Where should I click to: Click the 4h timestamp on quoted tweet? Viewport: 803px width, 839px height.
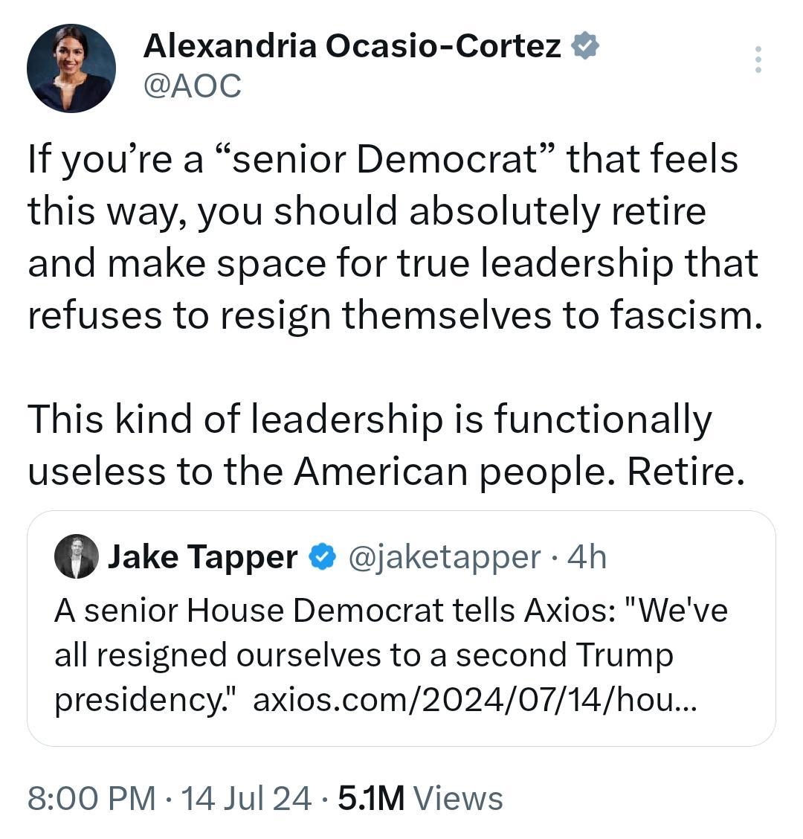pyautogui.click(x=587, y=556)
